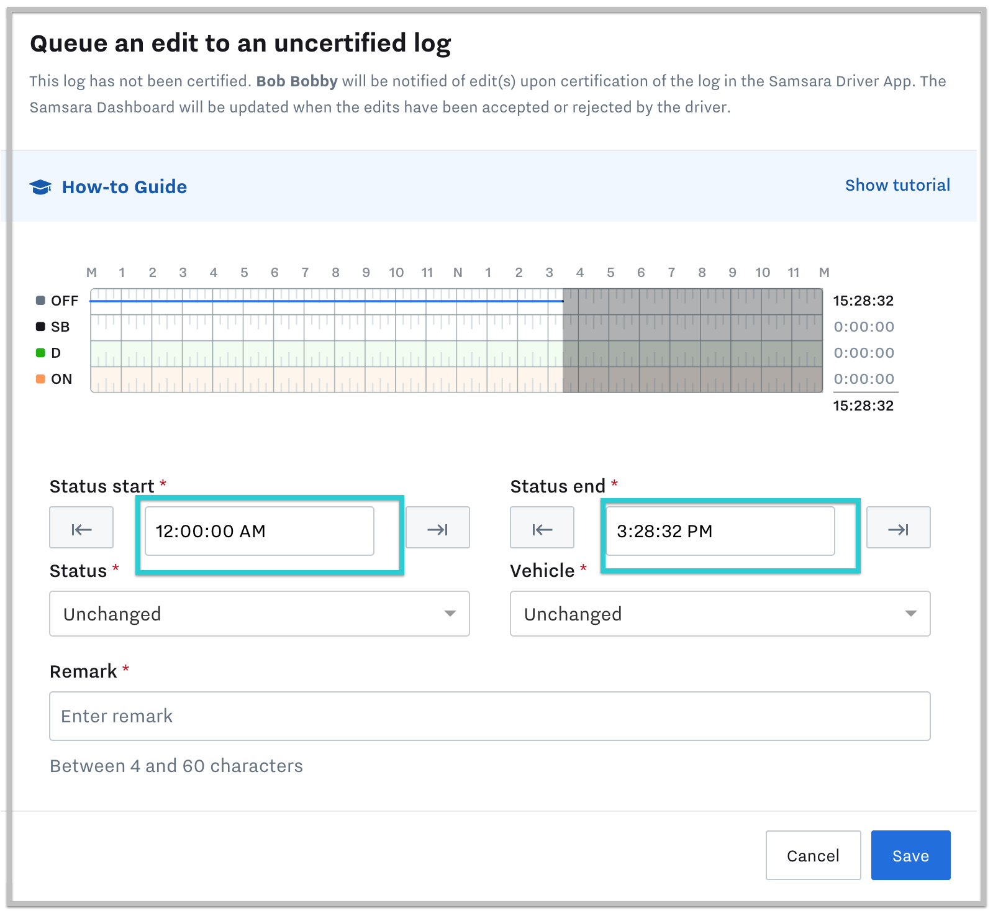Click the Status dropdown arrow
Viewport: 993px width, 913px height.
point(450,614)
